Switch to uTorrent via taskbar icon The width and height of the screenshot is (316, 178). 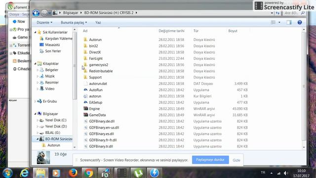point(138,173)
